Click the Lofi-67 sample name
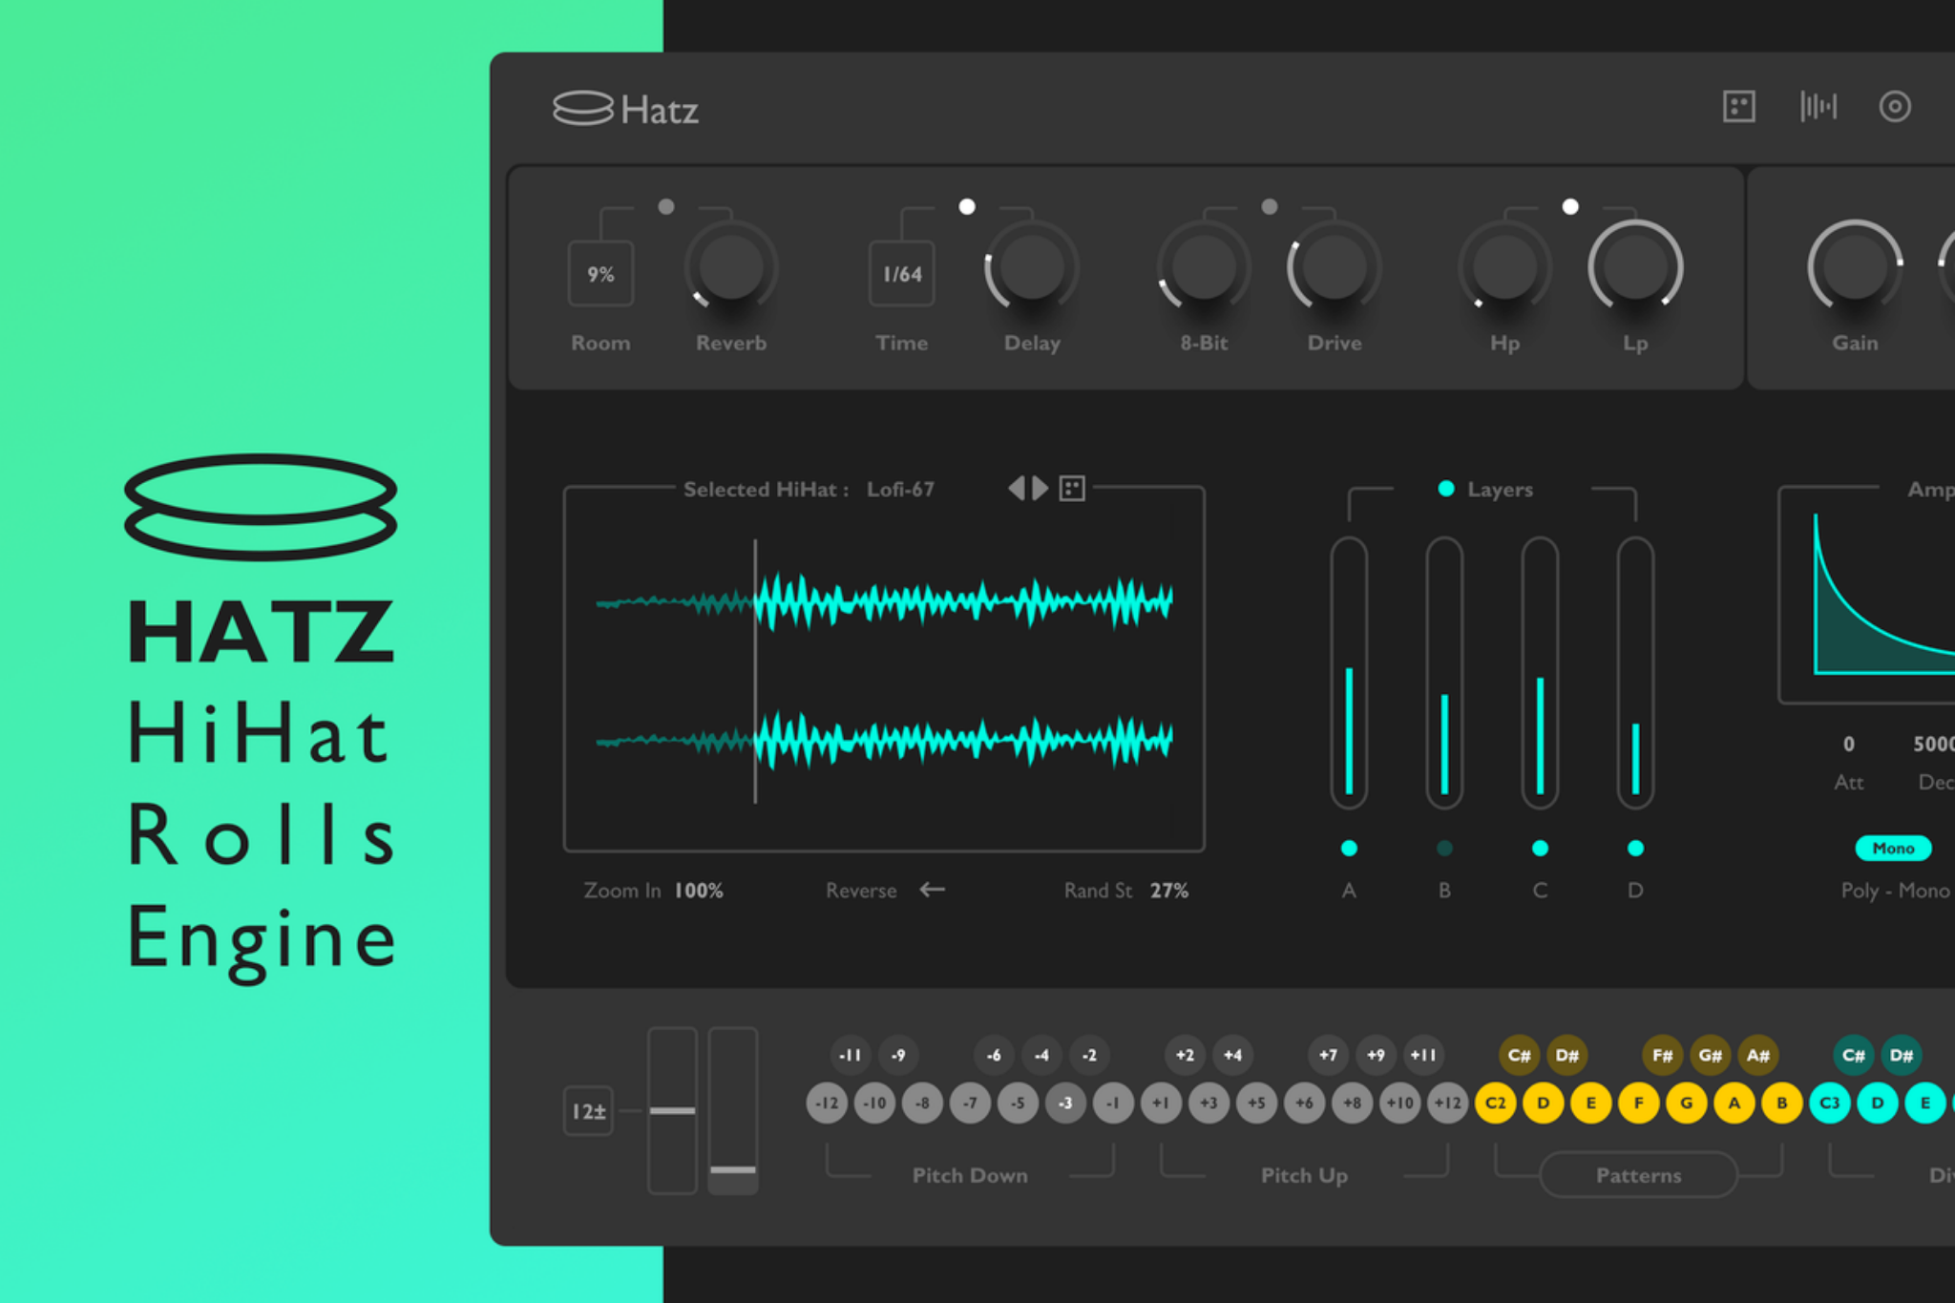Screen dimensions: 1955x1303 click(900, 489)
